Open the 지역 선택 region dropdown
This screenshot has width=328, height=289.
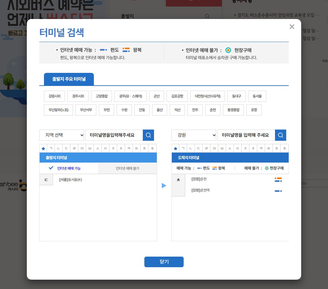[x=61, y=135]
